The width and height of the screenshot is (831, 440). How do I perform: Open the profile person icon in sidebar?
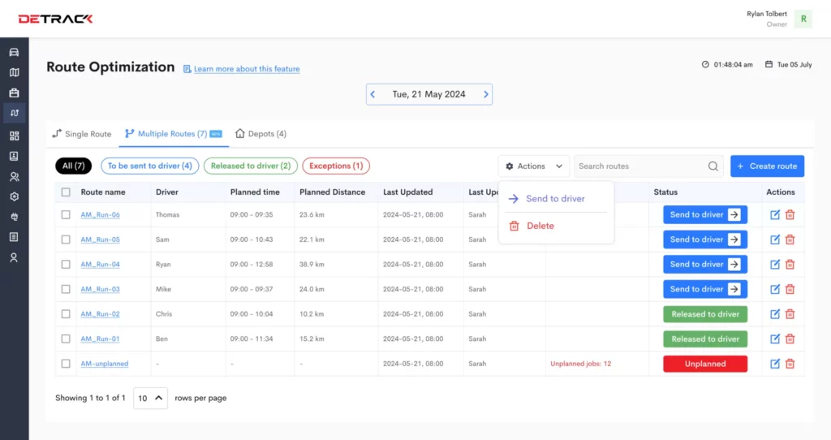click(15, 257)
